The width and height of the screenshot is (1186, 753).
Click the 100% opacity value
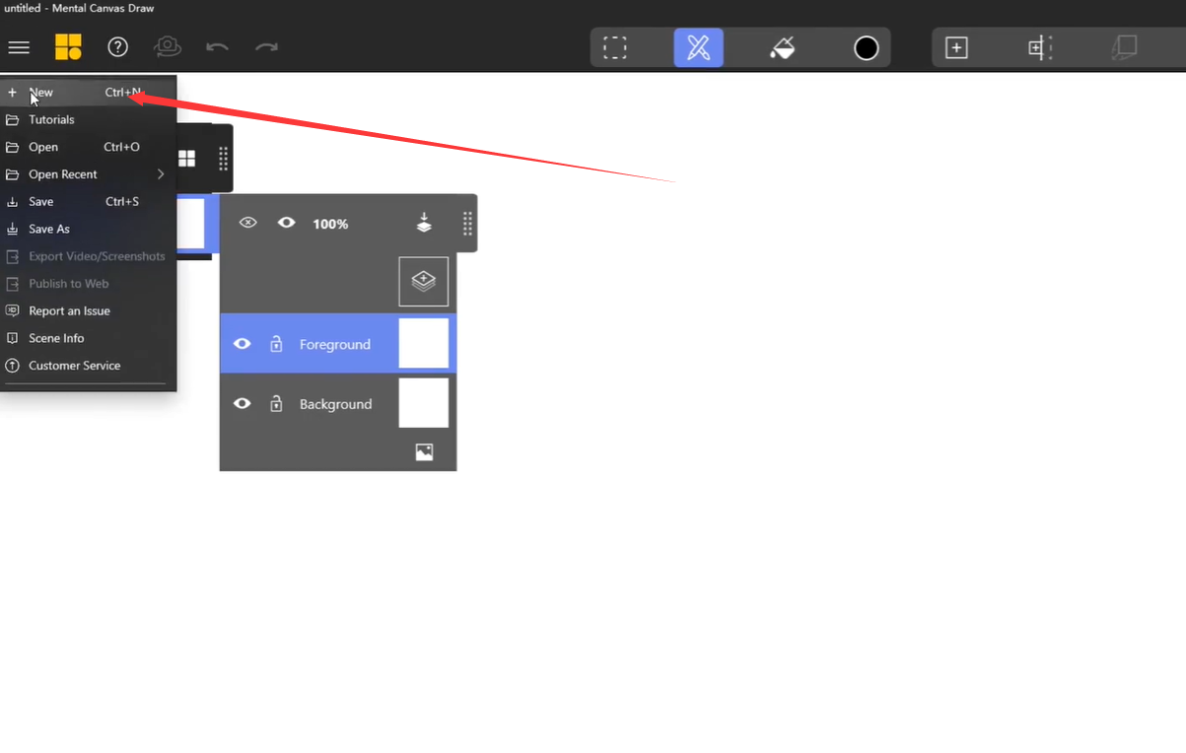pyautogui.click(x=330, y=224)
